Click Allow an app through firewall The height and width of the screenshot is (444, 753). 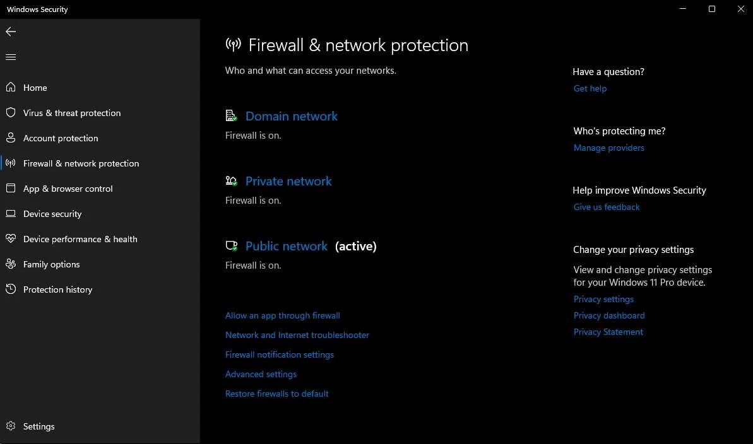click(282, 315)
